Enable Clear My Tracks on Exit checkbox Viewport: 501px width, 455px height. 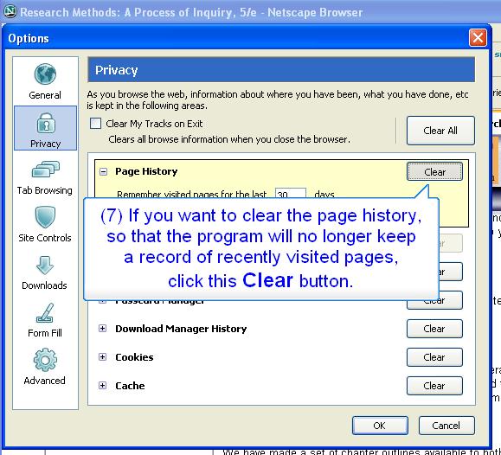tap(95, 124)
